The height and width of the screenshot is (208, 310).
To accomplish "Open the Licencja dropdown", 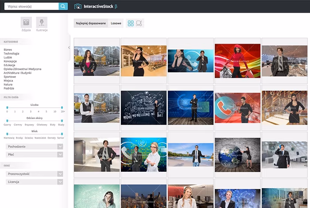I will pos(35,182).
